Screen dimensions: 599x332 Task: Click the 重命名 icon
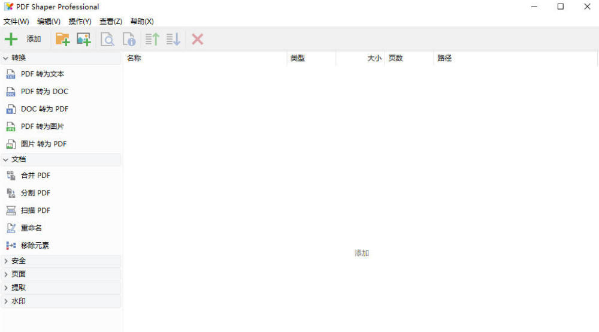[11, 228]
